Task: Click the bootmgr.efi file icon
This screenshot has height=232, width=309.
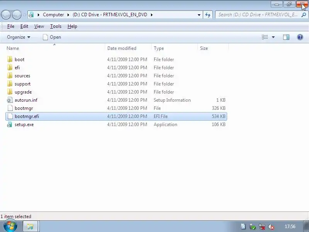Action: [10, 116]
